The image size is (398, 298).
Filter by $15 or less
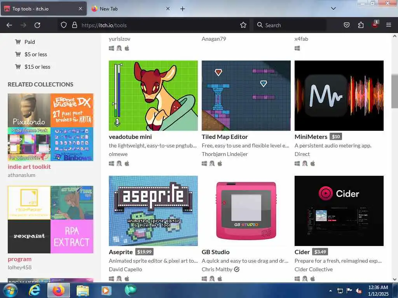(x=37, y=67)
